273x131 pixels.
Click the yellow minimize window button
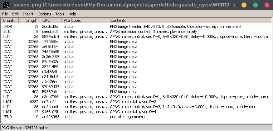244,5
